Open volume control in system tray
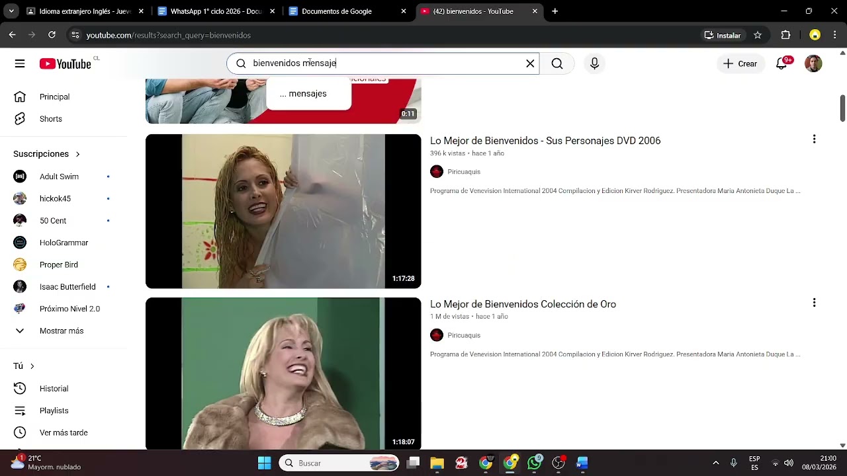The width and height of the screenshot is (847, 476). [789, 463]
